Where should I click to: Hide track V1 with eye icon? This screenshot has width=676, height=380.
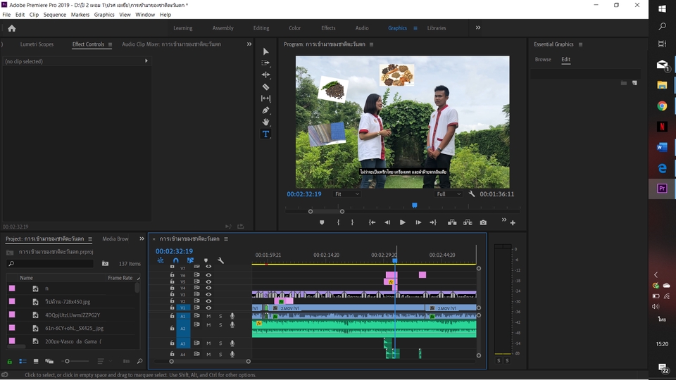point(208,308)
